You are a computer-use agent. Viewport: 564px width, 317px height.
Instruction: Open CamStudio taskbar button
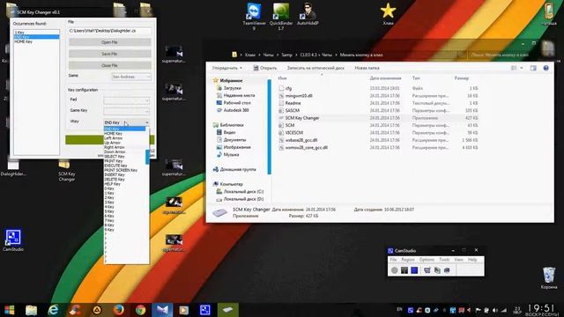pos(205,310)
